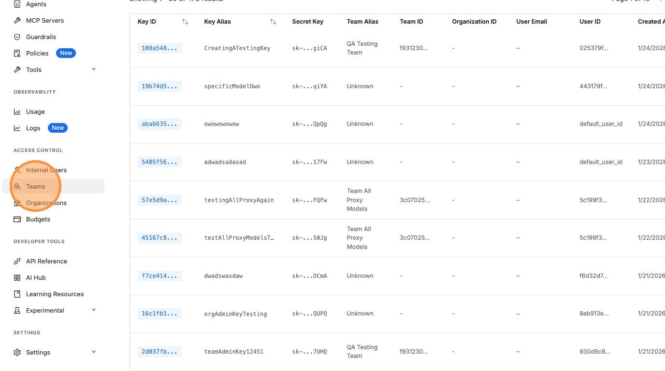Toggle sorting on Key Alias column

[273, 22]
